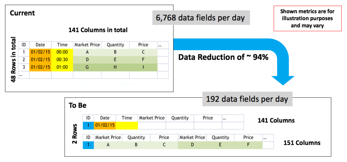The width and height of the screenshot is (347, 162).
Task: Click the Time column header in Current table
Action: (62, 45)
